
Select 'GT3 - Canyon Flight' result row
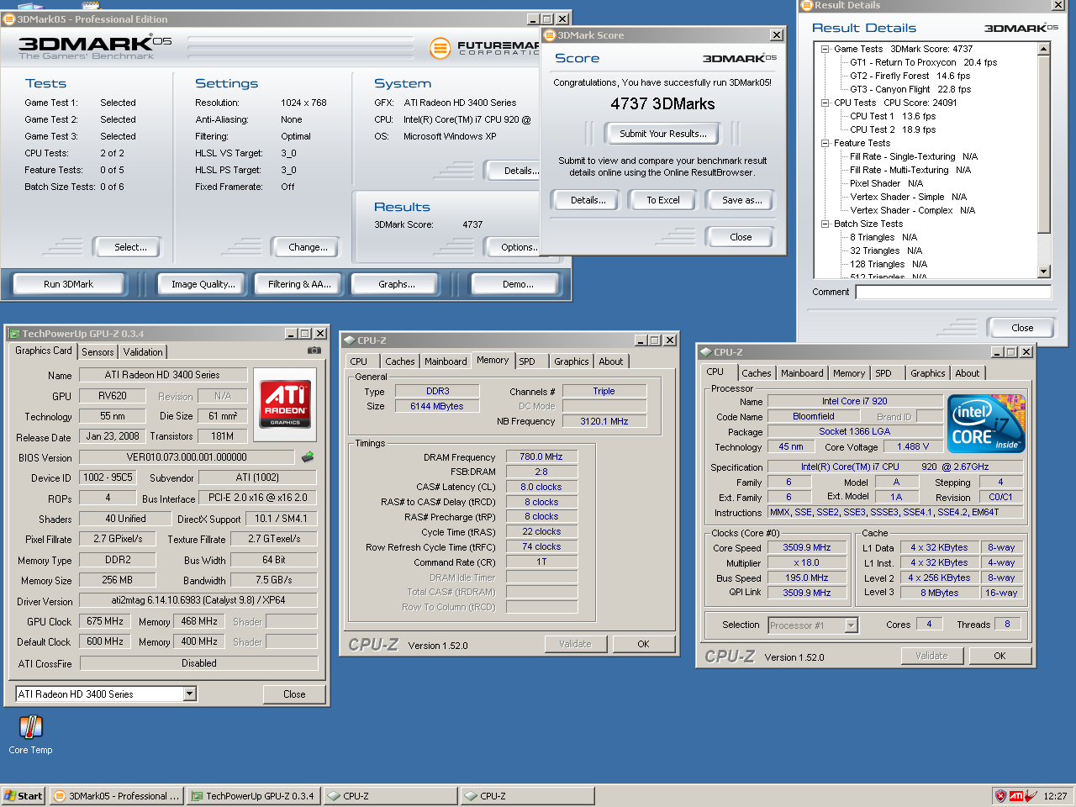click(910, 89)
